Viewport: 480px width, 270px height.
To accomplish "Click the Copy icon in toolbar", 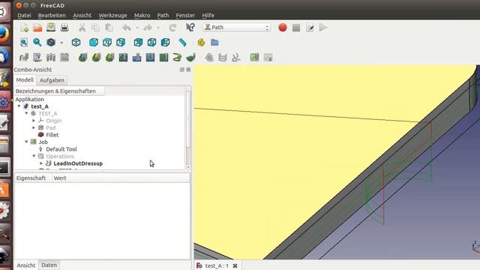I will point(95,28).
